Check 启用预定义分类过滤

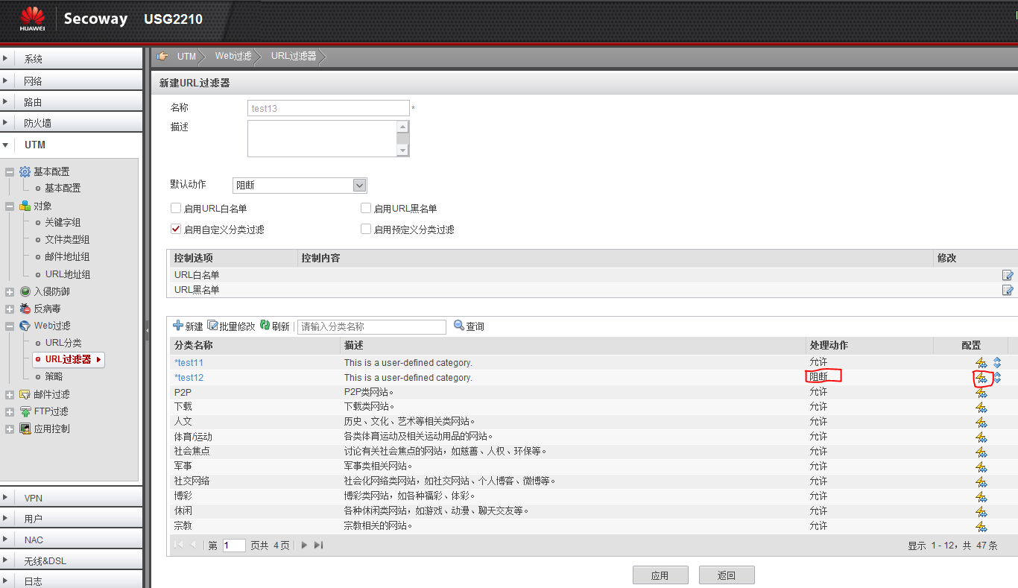pos(366,230)
